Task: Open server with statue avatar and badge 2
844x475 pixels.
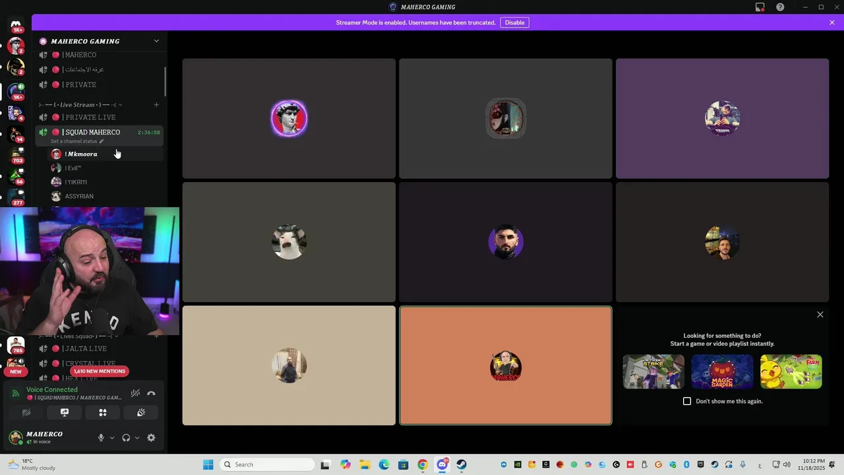Action: click(16, 46)
